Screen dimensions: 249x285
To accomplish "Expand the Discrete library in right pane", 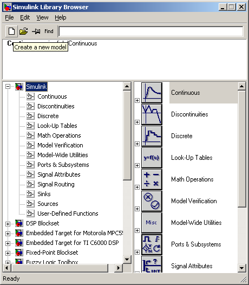I will (x=137, y=144).
